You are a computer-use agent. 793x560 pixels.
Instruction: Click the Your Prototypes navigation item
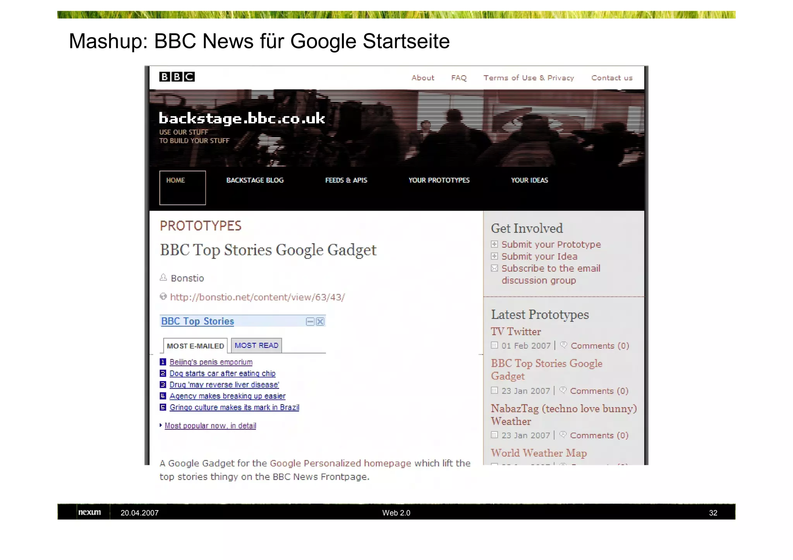click(439, 180)
